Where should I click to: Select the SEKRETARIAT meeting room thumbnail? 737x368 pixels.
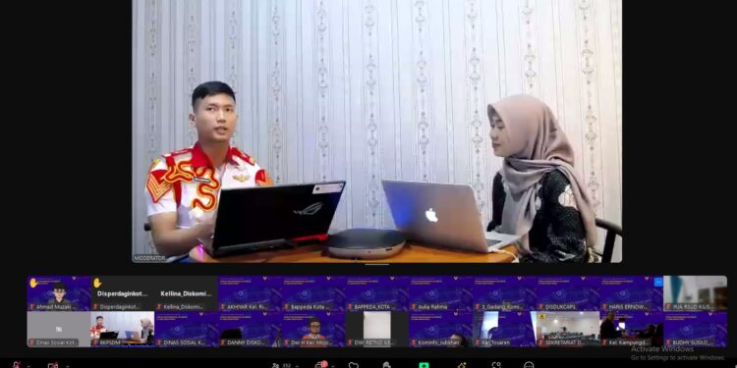[x=568, y=329]
